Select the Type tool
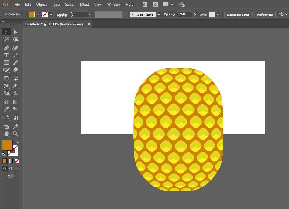Viewport: 289px width, 209px height. coord(6,55)
